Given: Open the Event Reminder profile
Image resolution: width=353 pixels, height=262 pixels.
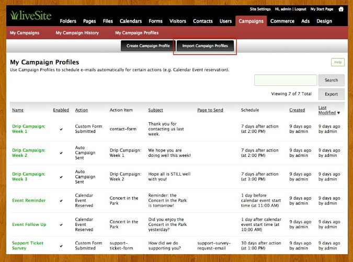Looking at the screenshot, I should click(29, 200).
